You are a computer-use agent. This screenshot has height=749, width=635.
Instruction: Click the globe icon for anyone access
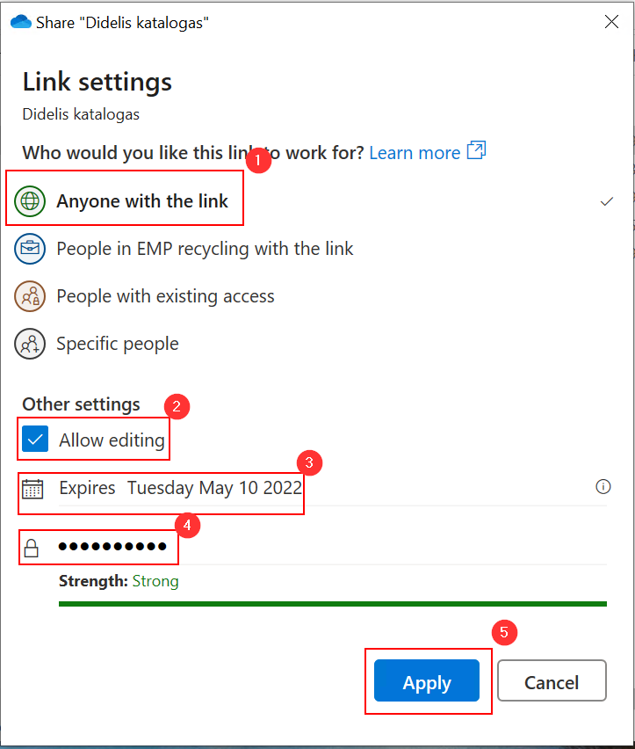coord(30,201)
